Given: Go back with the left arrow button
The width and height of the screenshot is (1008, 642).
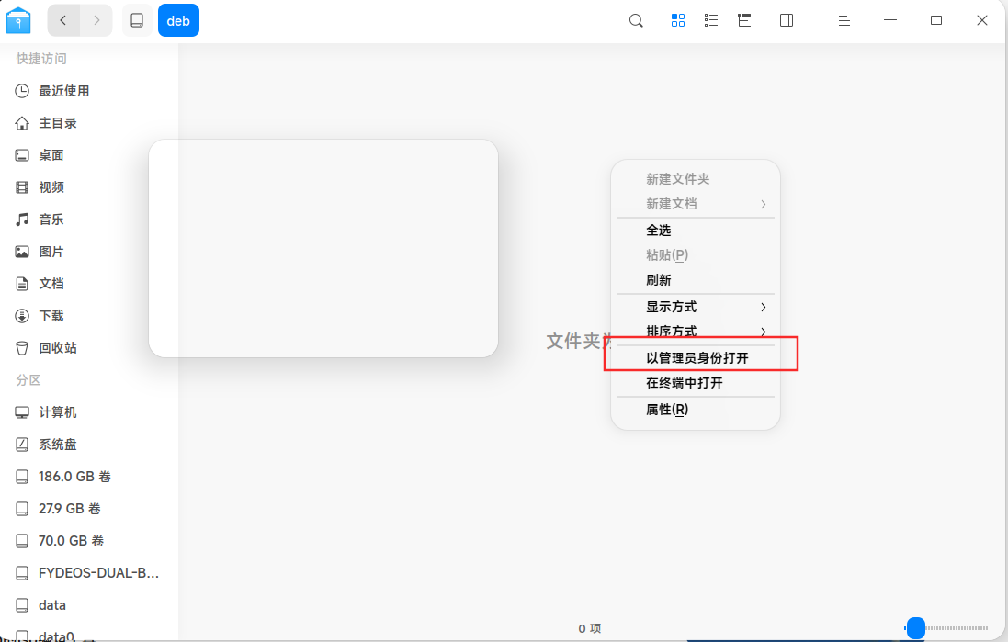Looking at the screenshot, I should pyautogui.click(x=63, y=20).
